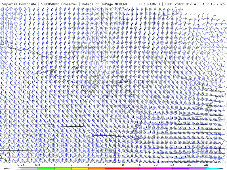Click the 'College of DuPage NEXLAB' header text
227x170 pixels.
pos(104,4)
